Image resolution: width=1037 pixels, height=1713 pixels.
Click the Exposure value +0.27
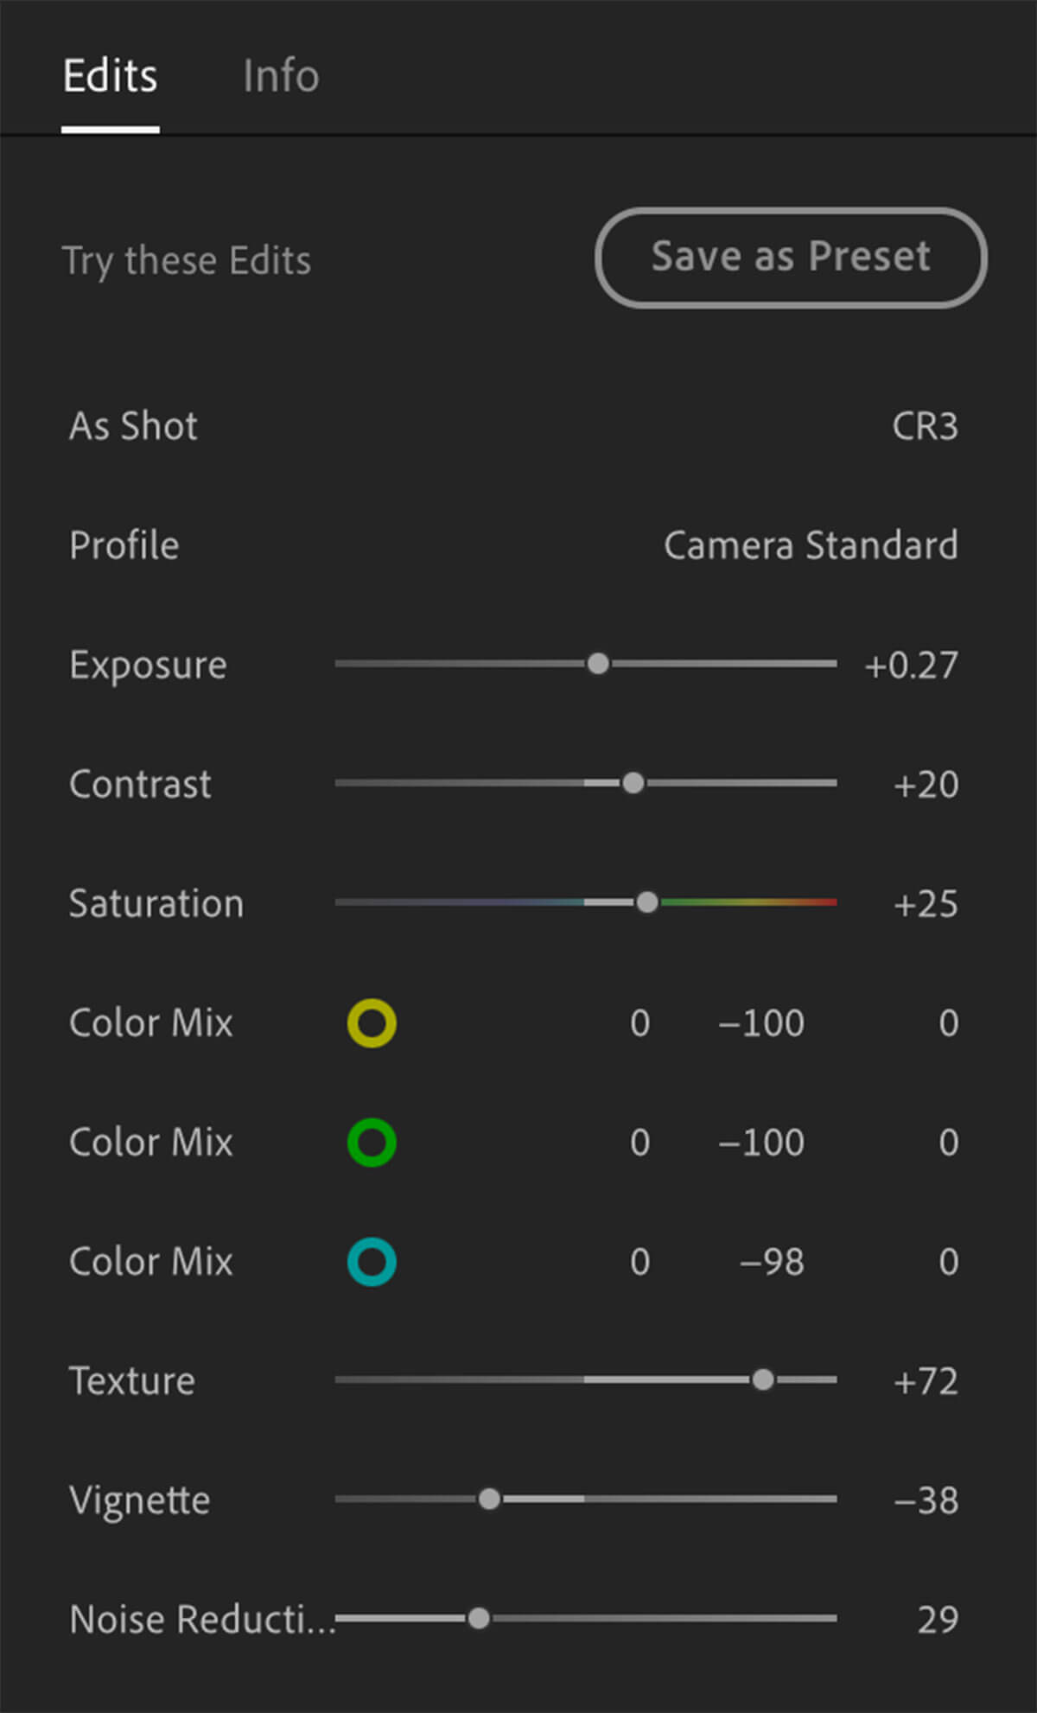pos(911,665)
